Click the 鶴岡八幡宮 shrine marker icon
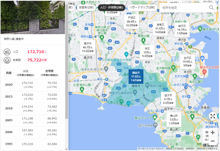The width and height of the screenshot is (220, 151). [147, 85]
